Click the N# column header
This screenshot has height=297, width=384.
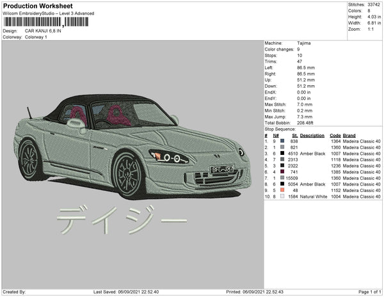point(276,136)
